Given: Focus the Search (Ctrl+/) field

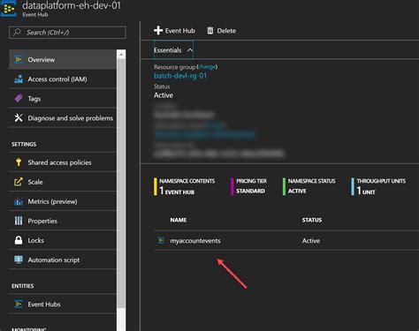Looking at the screenshot, I should point(67,33).
